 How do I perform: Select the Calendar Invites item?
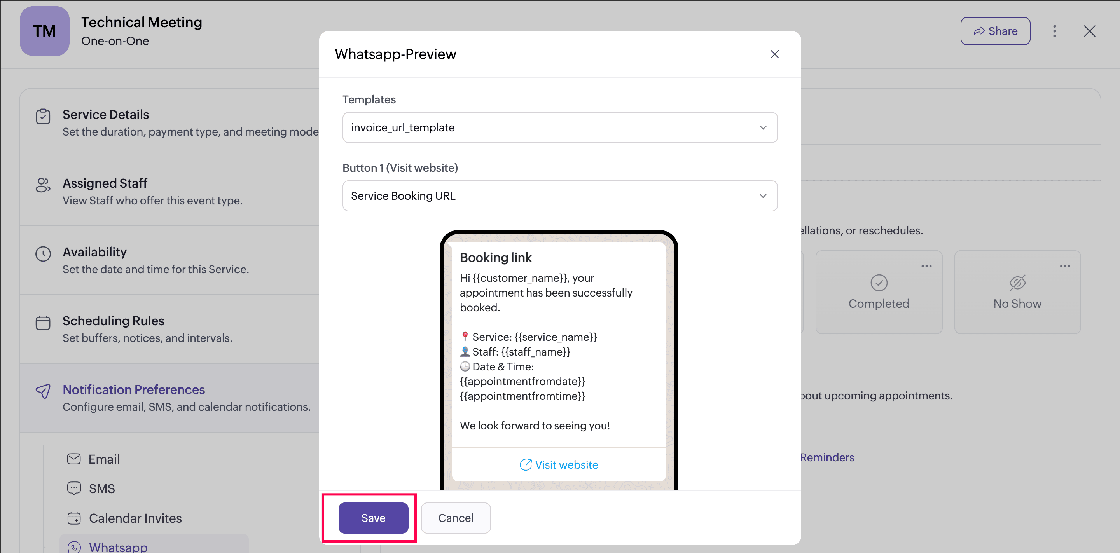(135, 518)
